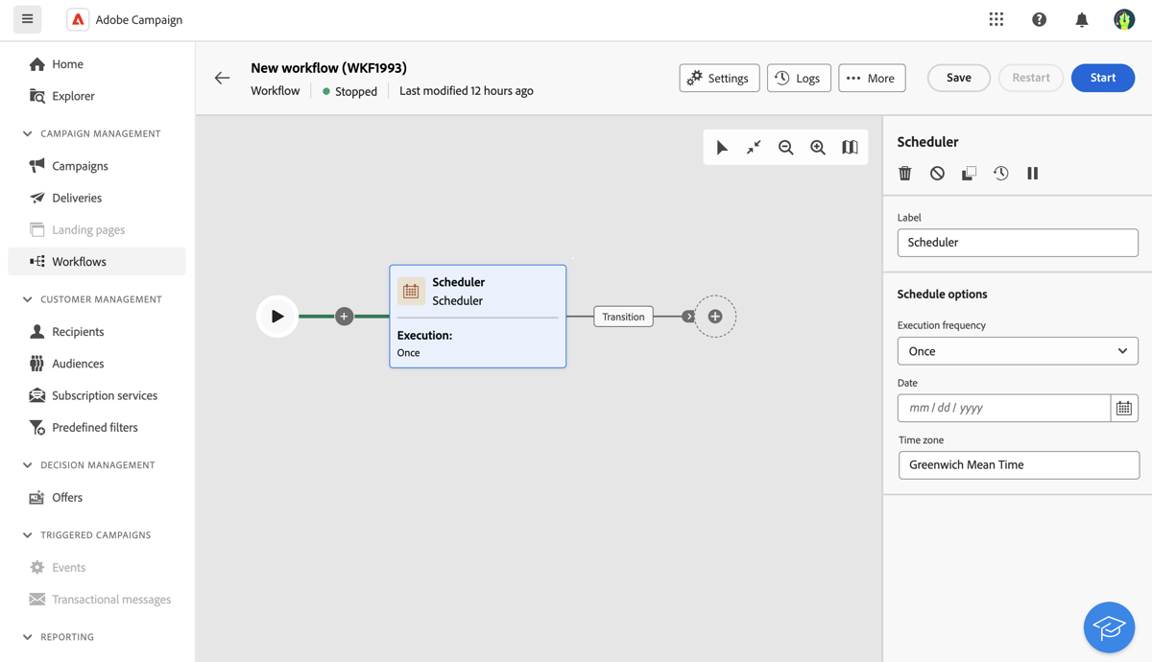
Task: Open the workflow Settings
Action: tap(719, 78)
